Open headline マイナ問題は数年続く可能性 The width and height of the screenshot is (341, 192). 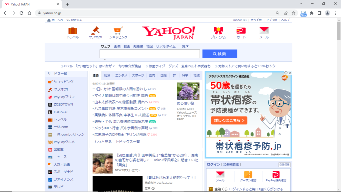(121, 96)
